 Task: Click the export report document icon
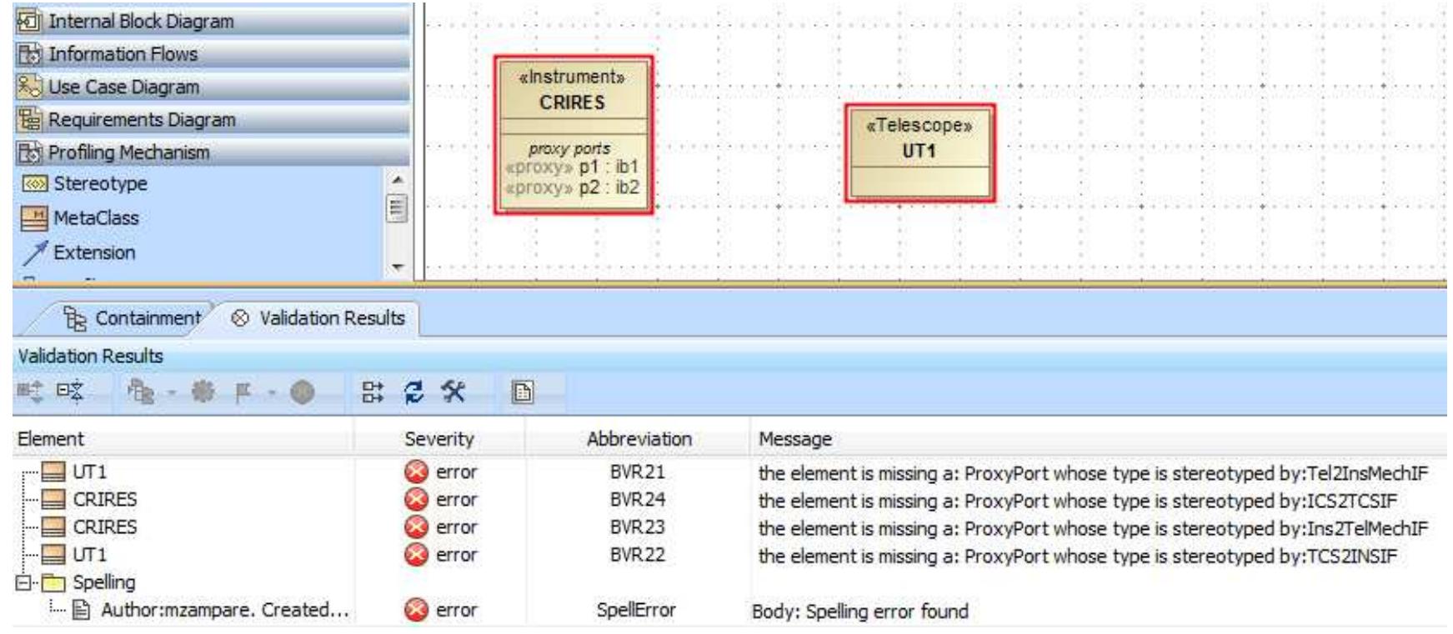[522, 392]
